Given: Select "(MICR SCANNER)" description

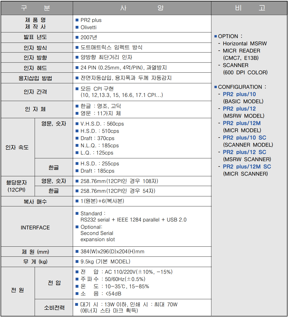Looking at the screenshot, I should 245,174.
